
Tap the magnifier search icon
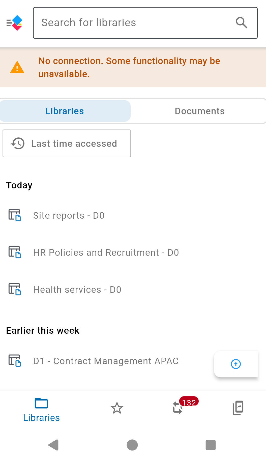click(241, 23)
